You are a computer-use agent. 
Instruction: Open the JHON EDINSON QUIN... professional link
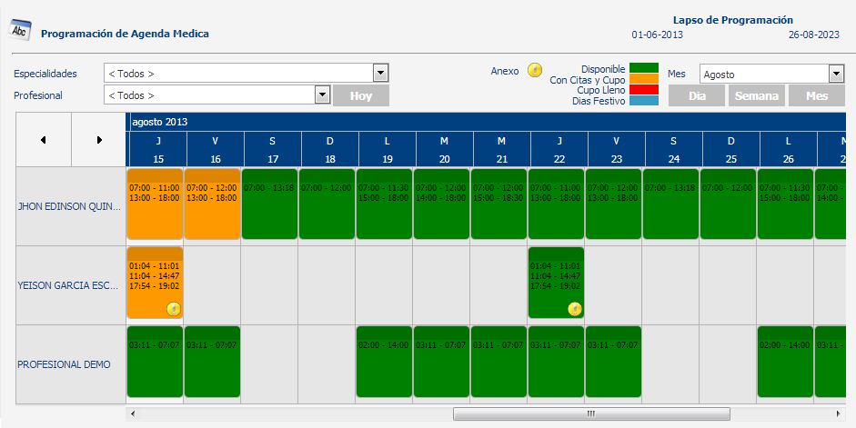[69, 206]
